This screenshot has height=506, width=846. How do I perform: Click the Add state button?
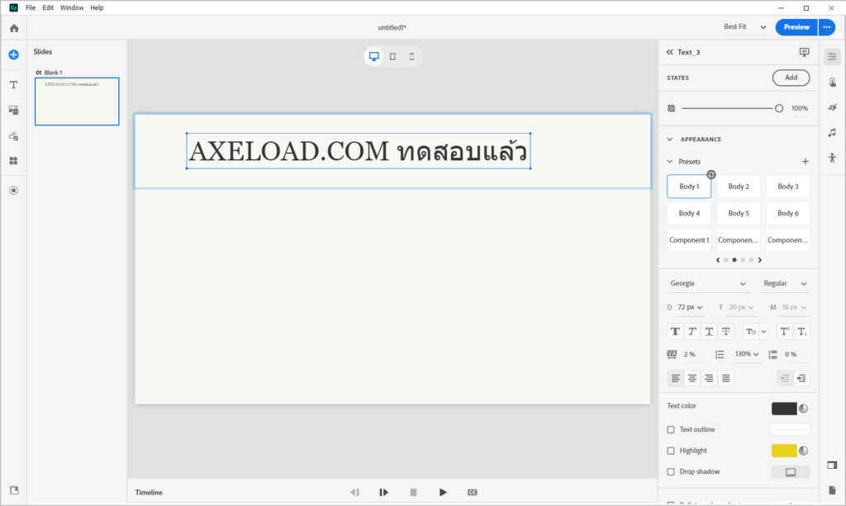click(x=791, y=78)
